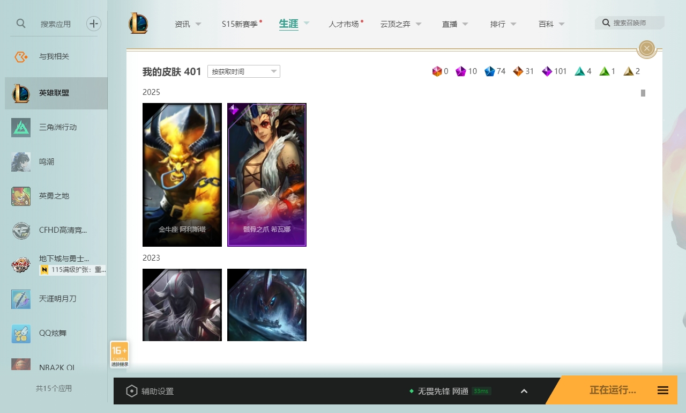Open the 英雄联盟 game in the sidebar

pyautogui.click(x=54, y=93)
